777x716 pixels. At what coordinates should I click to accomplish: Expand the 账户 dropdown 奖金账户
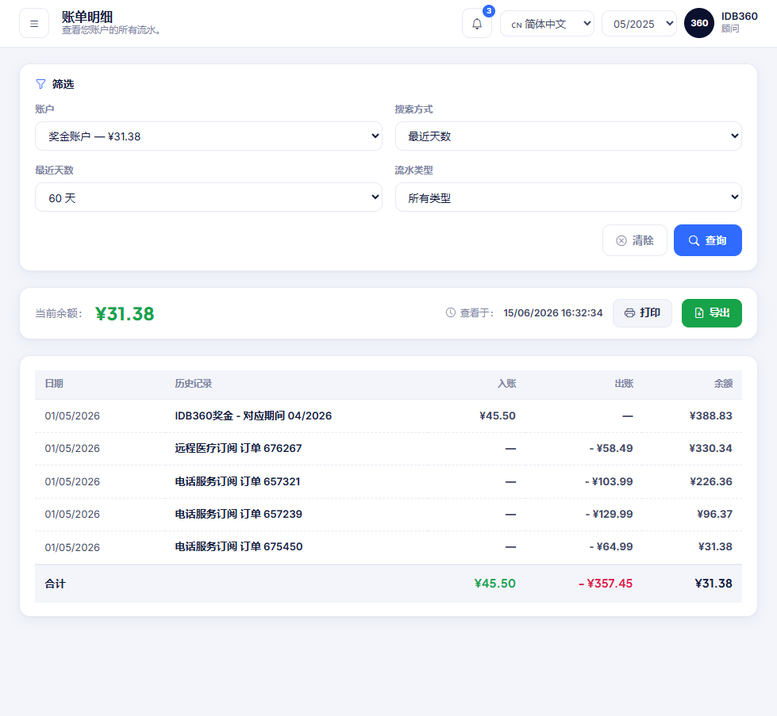click(x=209, y=136)
